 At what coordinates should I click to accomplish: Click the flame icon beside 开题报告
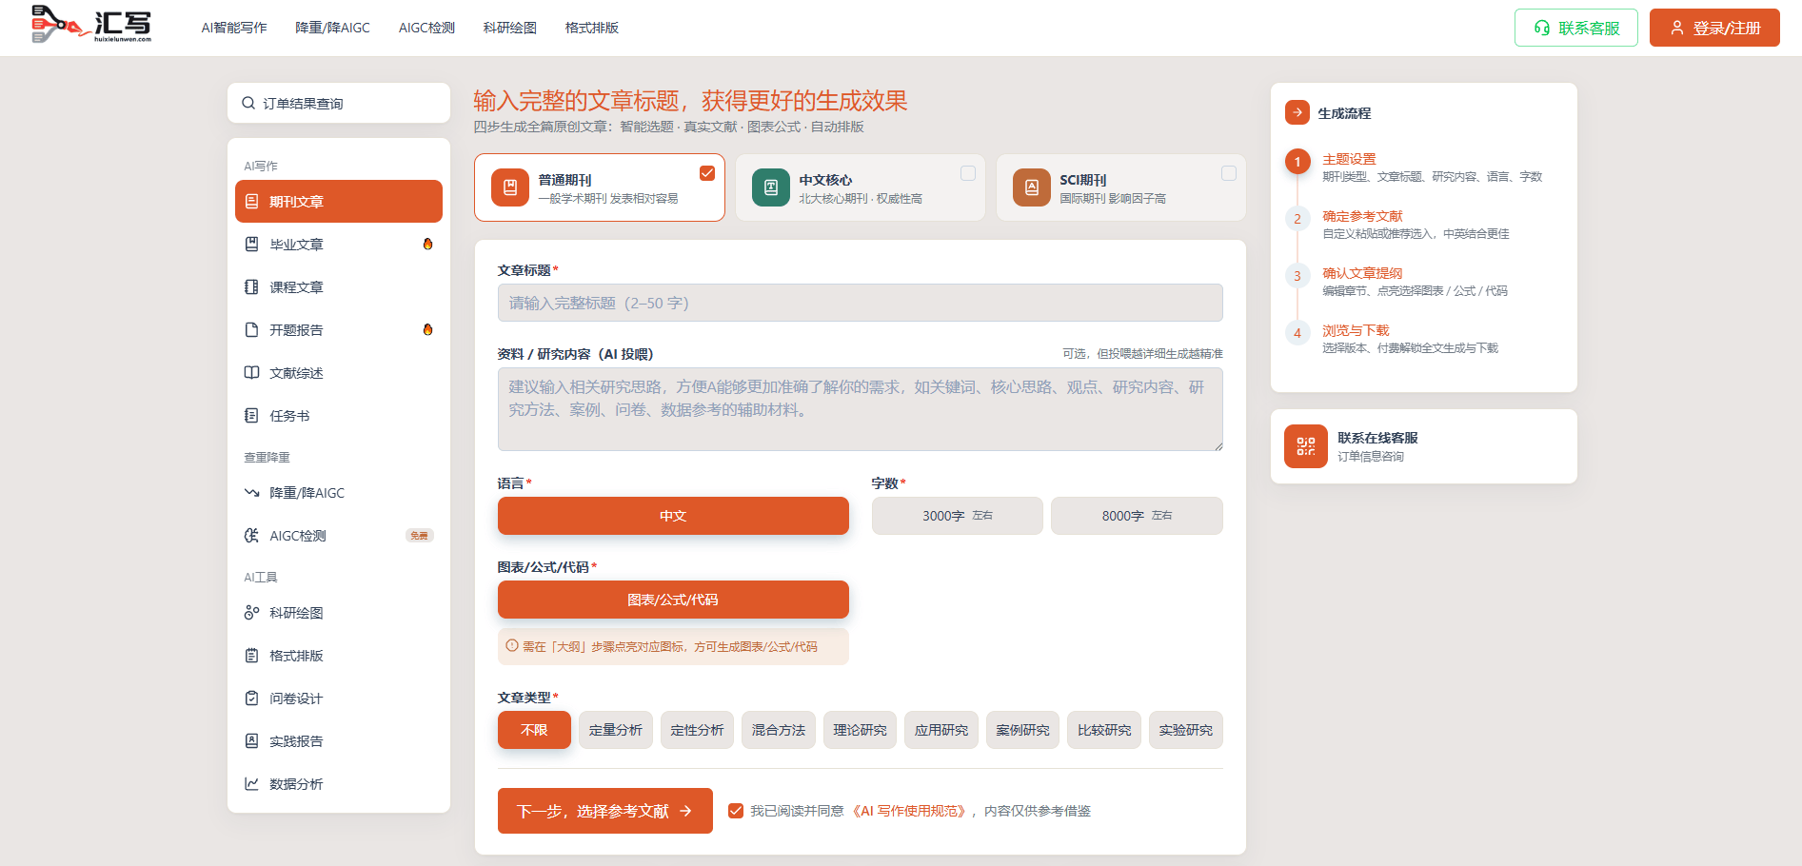[427, 329]
